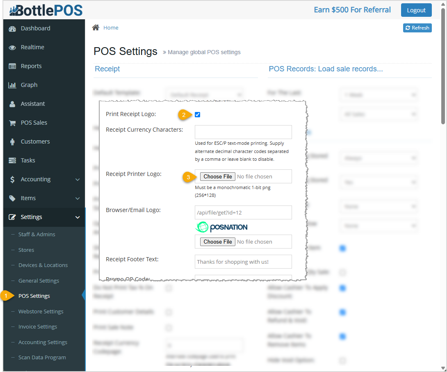The height and width of the screenshot is (372, 447).
Task: Click the Home breadcrumb icon
Action: [96, 27]
